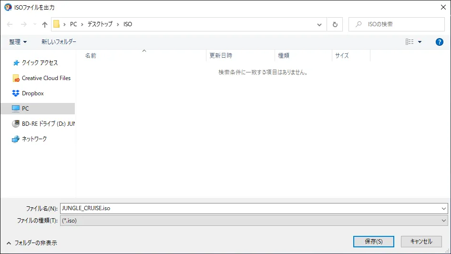Refresh the current folder view

point(335,24)
